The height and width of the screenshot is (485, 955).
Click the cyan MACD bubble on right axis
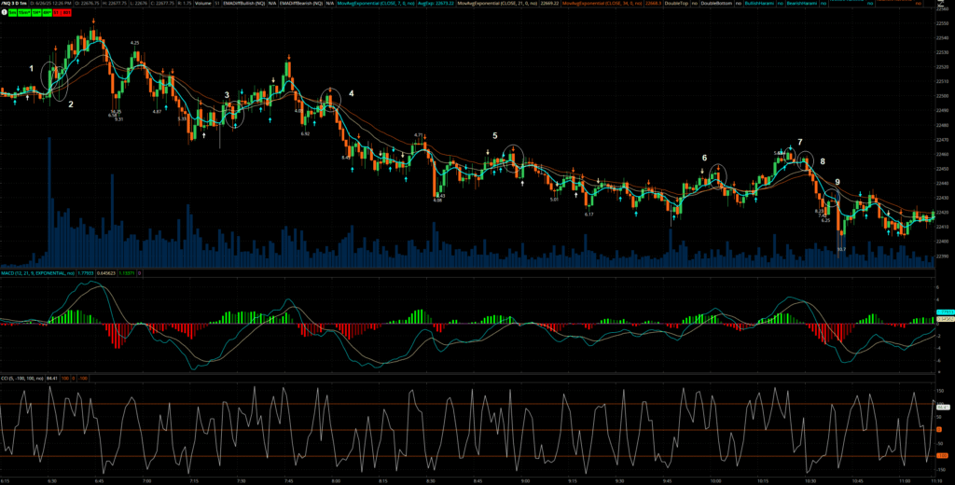[945, 312]
